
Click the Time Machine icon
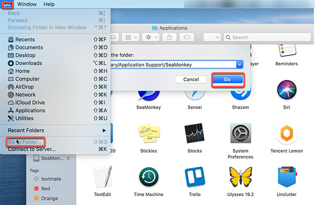point(148,177)
